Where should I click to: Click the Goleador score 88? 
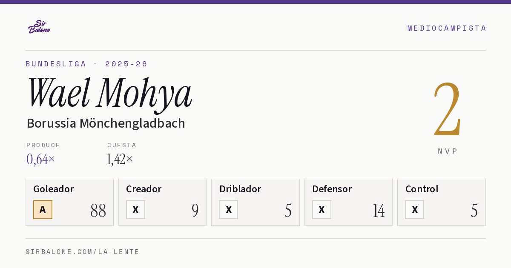pyautogui.click(x=98, y=211)
